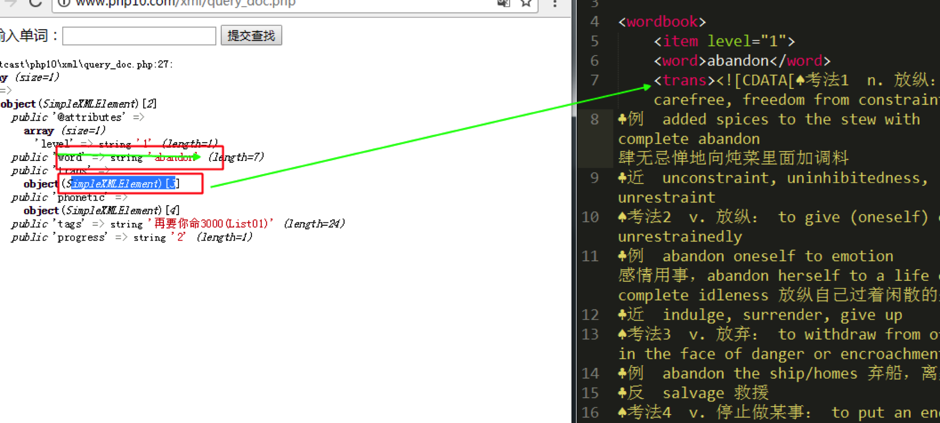The height and width of the screenshot is (423, 940).
Task: Click the tags string '再要你命3000(List01)'
Action: click(x=211, y=224)
